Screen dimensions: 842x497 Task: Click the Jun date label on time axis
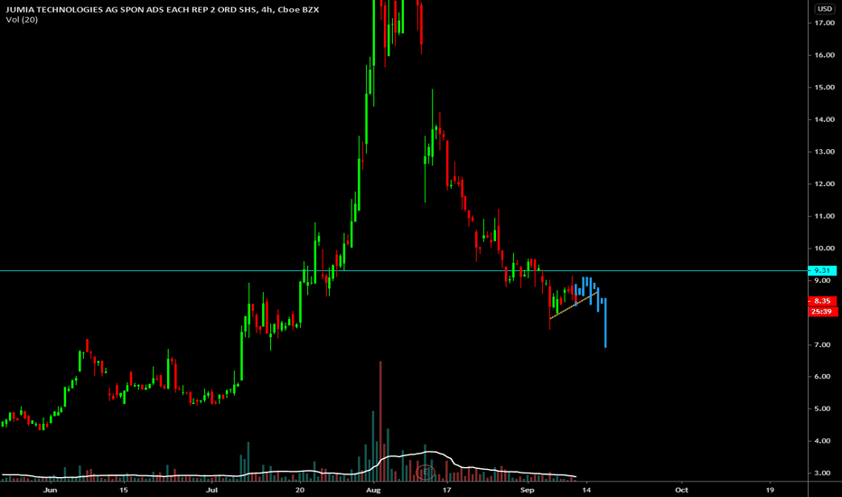point(50,490)
